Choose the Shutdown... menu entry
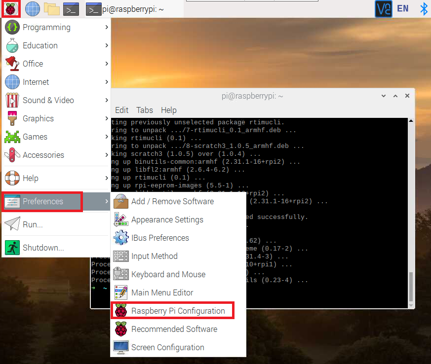The width and height of the screenshot is (431, 364). click(x=56, y=248)
